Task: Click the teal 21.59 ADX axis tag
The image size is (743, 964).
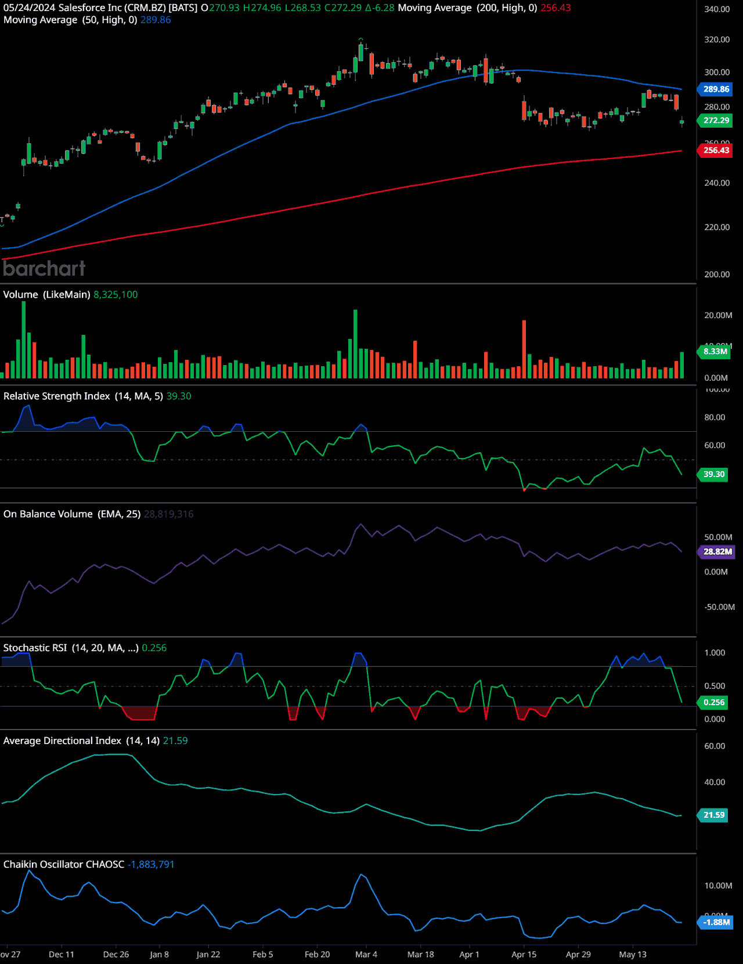Action: [713, 815]
